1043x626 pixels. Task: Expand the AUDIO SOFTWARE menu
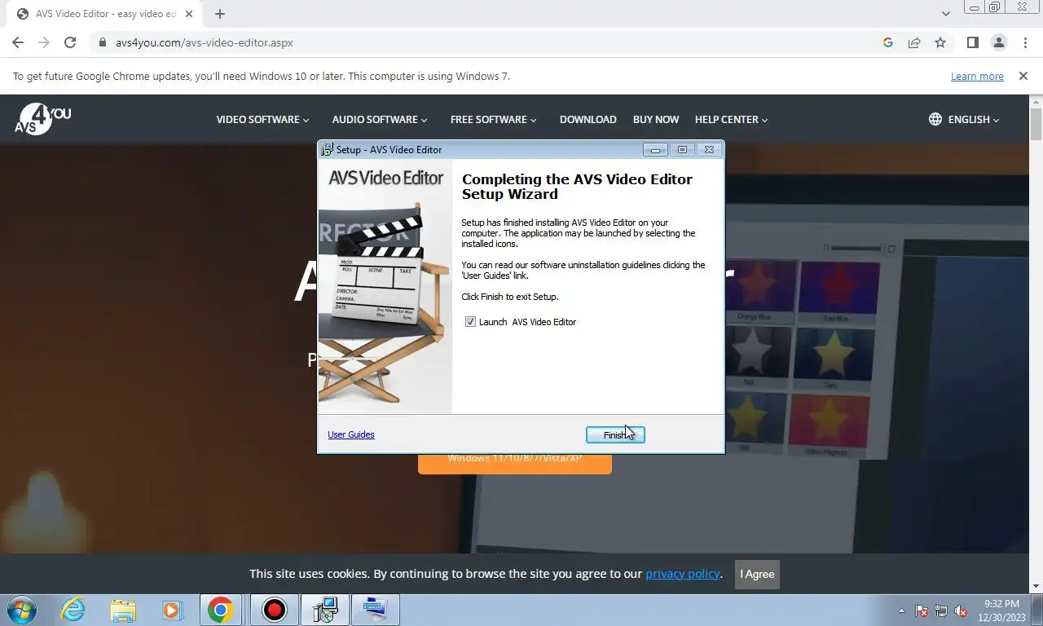click(380, 119)
